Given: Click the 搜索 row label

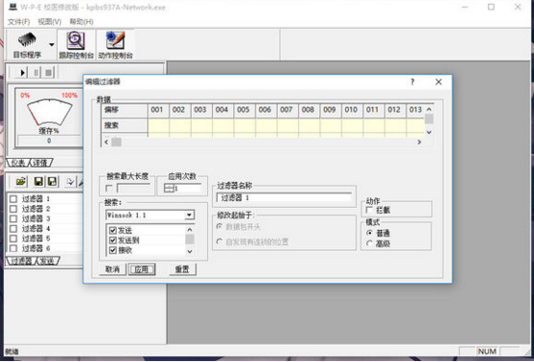Looking at the screenshot, I should [x=125, y=125].
